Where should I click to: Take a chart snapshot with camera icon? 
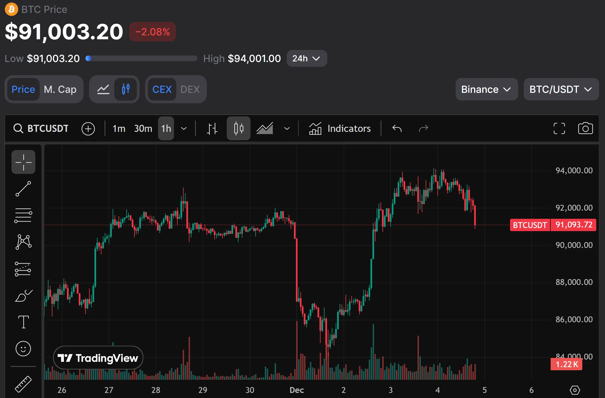coord(585,128)
